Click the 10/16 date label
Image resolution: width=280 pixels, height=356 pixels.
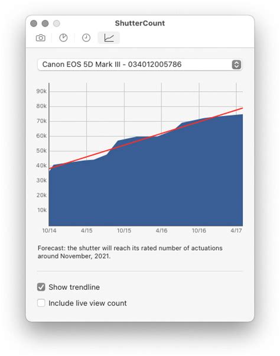199,231
